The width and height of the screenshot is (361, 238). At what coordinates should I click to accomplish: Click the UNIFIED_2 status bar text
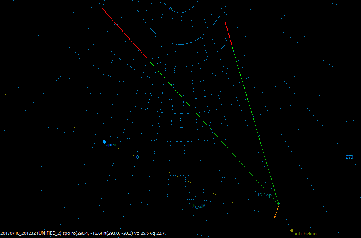click(48, 232)
